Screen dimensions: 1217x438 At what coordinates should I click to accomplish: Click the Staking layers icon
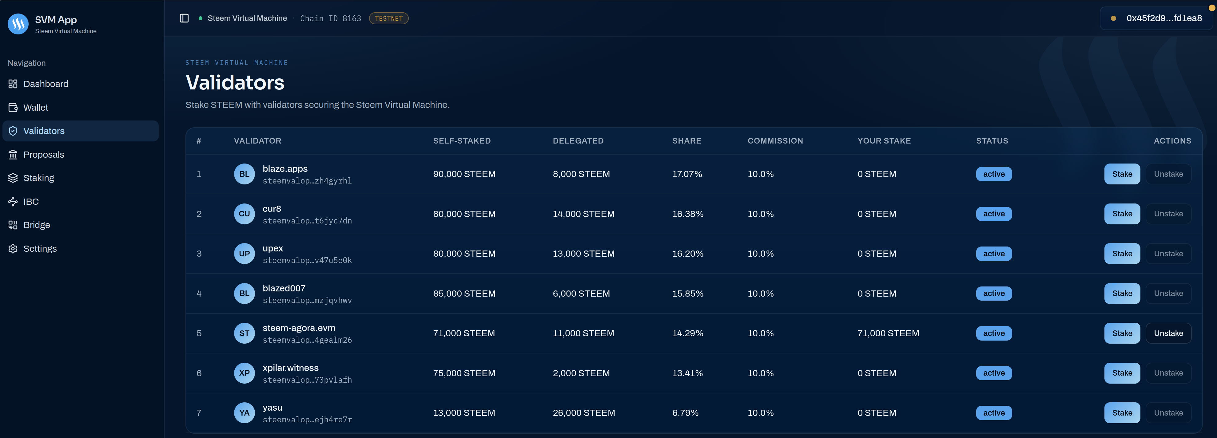tap(13, 178)
